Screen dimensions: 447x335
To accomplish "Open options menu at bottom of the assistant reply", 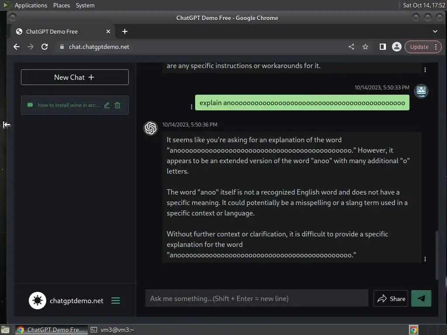I will [x=425, y=259].
